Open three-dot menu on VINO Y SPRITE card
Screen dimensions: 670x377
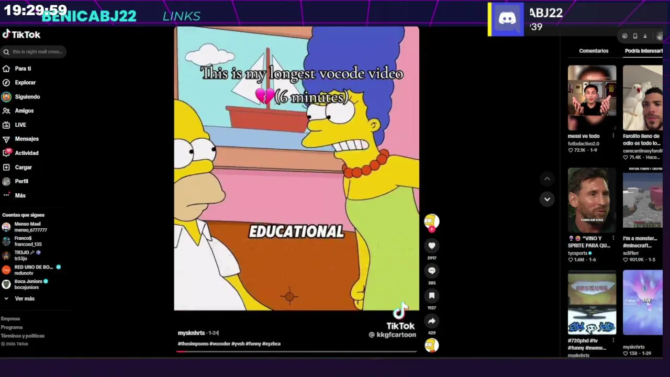tap(613, 238)
